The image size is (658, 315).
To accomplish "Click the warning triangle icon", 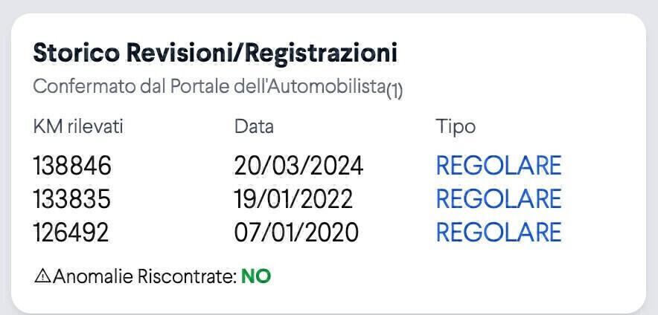I will (x=42, y=276).
